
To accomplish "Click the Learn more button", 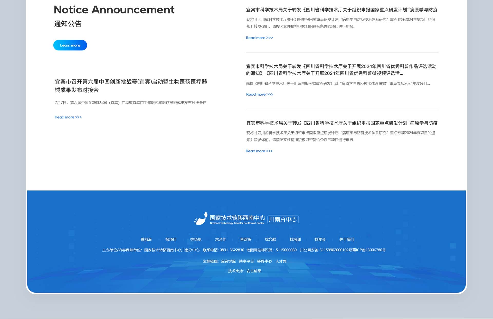I will pos(70,45).
